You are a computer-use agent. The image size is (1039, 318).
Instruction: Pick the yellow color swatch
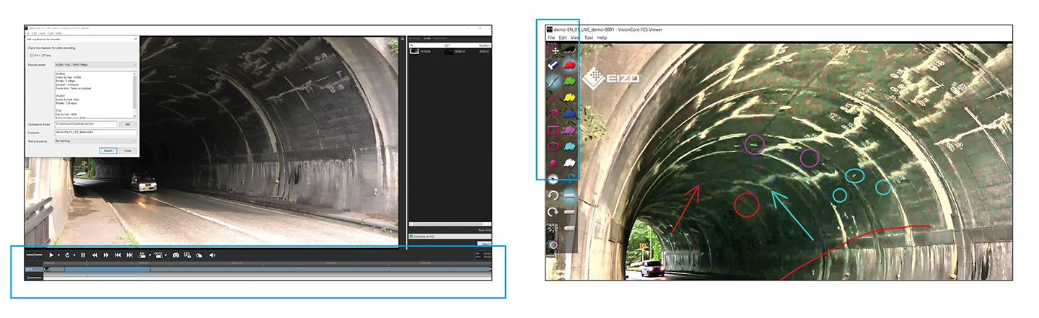[x=570, y=97]
